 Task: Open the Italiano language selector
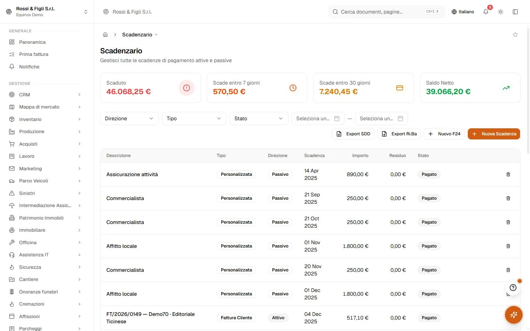point(463,12)
